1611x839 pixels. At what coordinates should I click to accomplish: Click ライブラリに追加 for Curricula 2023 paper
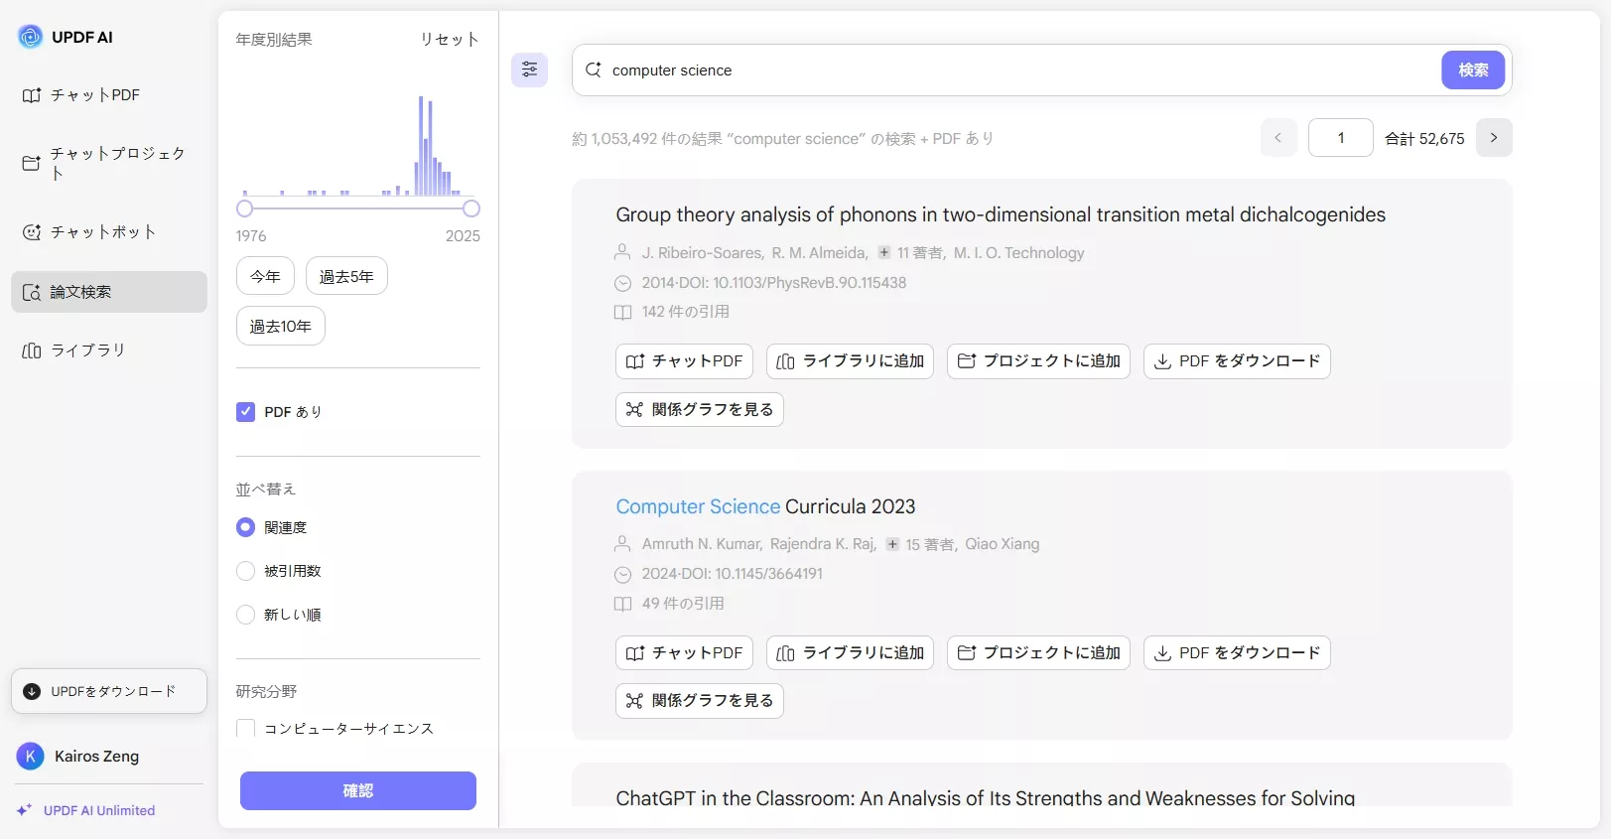click(850, 653)
